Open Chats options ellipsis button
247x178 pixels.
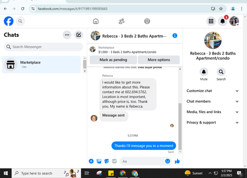coord(67,35)
